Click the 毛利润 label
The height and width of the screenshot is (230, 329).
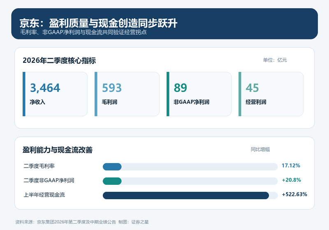109,102
